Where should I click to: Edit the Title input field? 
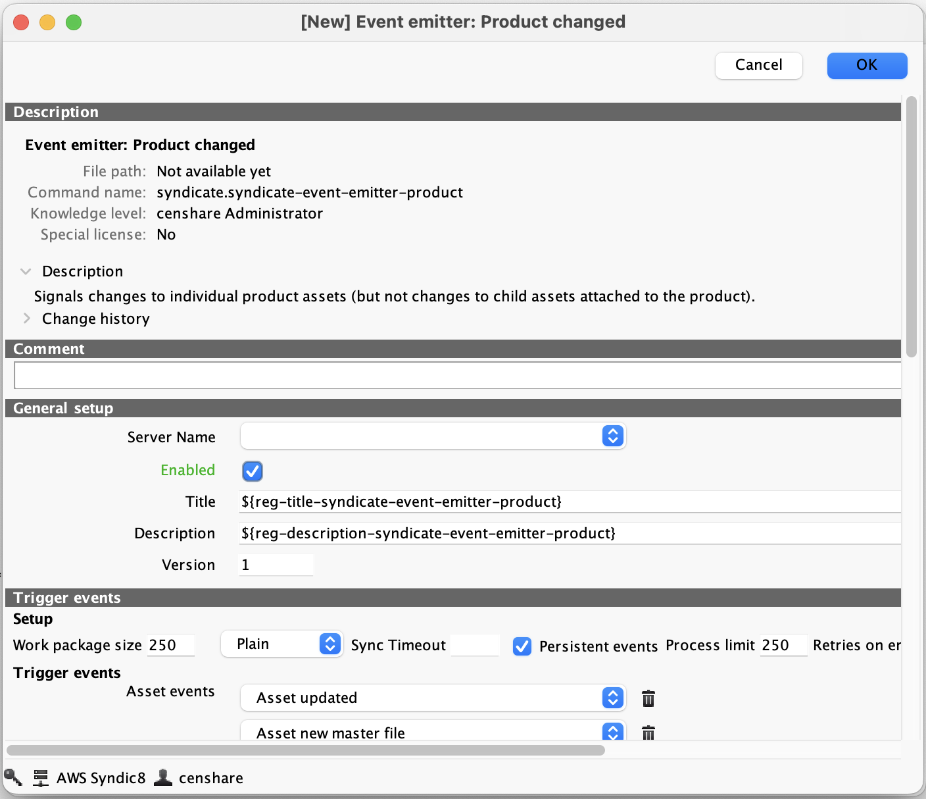570,502
